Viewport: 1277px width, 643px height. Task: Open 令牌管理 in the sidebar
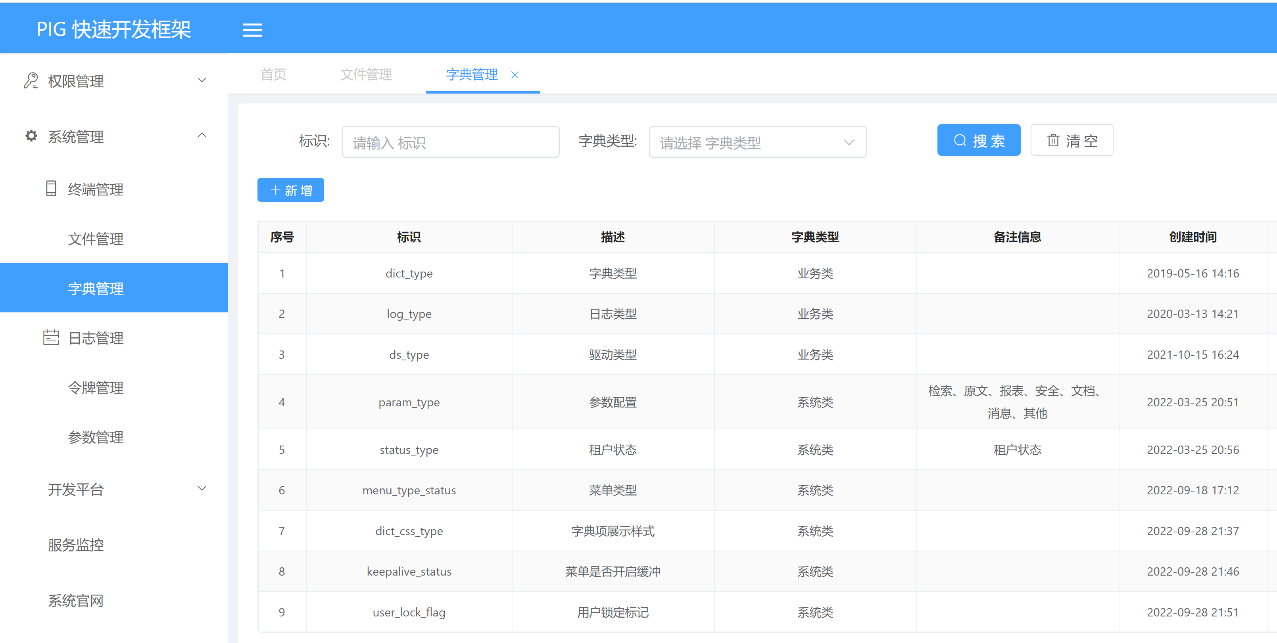pos(96,387)
